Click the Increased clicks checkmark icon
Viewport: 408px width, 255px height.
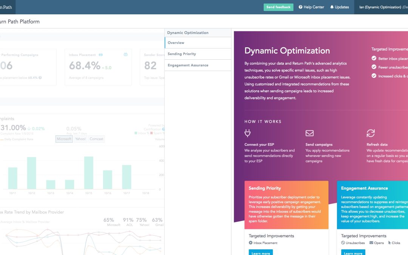374,76
